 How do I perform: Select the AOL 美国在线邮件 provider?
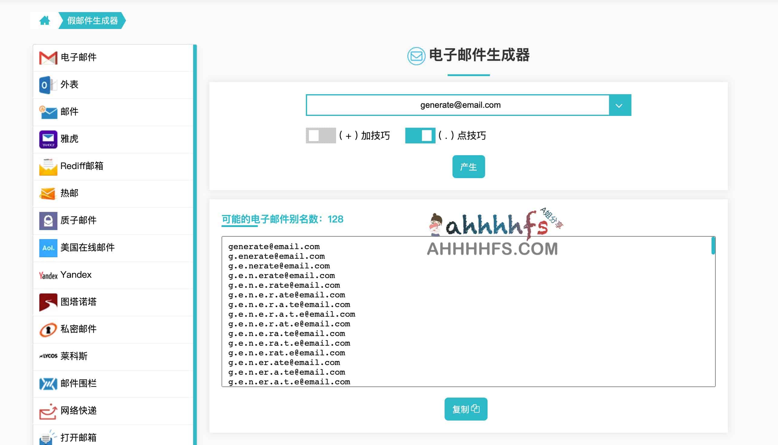[87, 248]
